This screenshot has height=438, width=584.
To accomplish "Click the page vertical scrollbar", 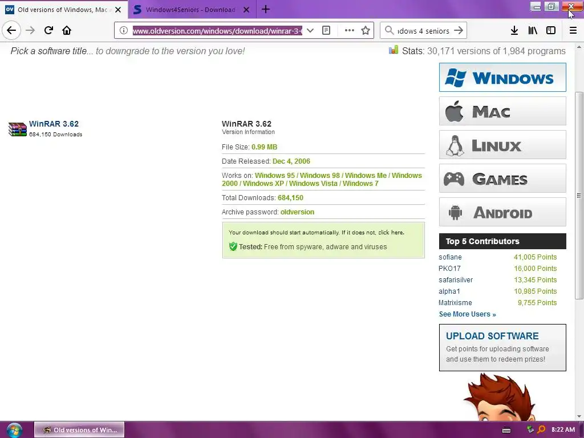I will [x=579, y=195].
